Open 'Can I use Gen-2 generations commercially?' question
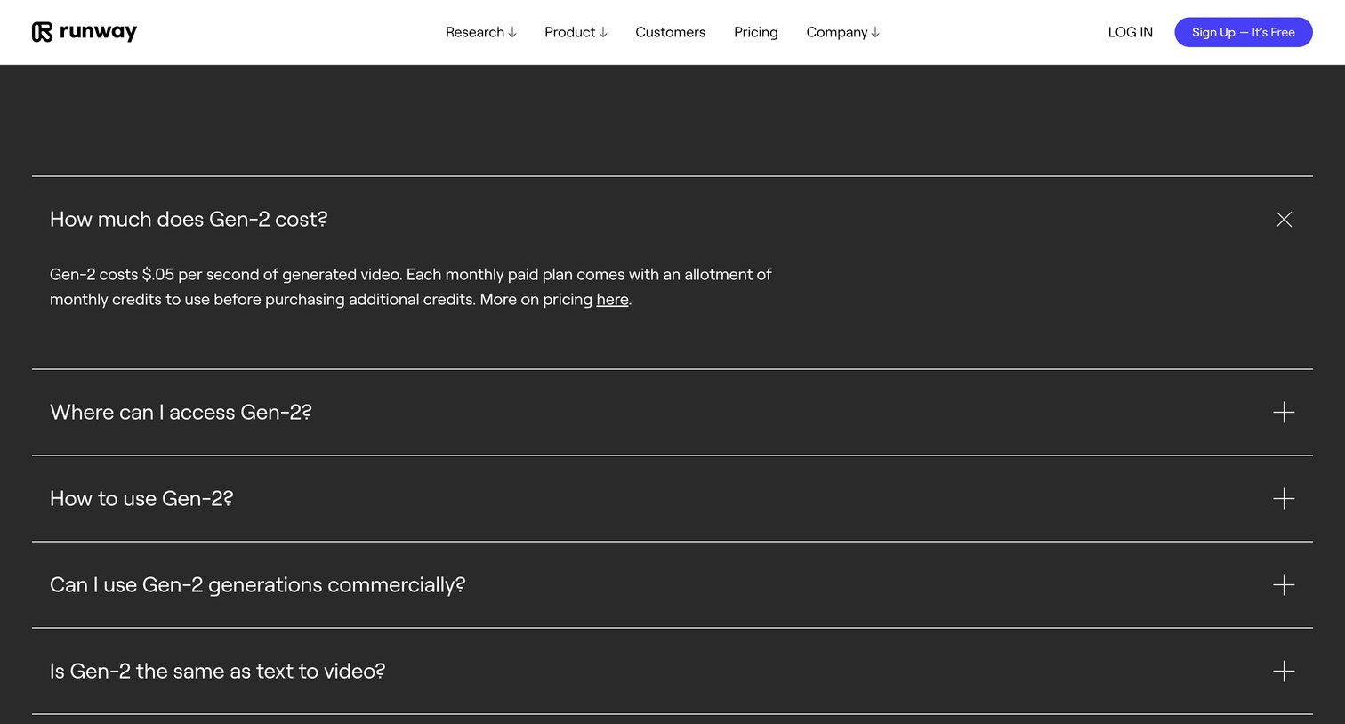The height and width of the screenshot is (724, 1345). click(258, 585)
